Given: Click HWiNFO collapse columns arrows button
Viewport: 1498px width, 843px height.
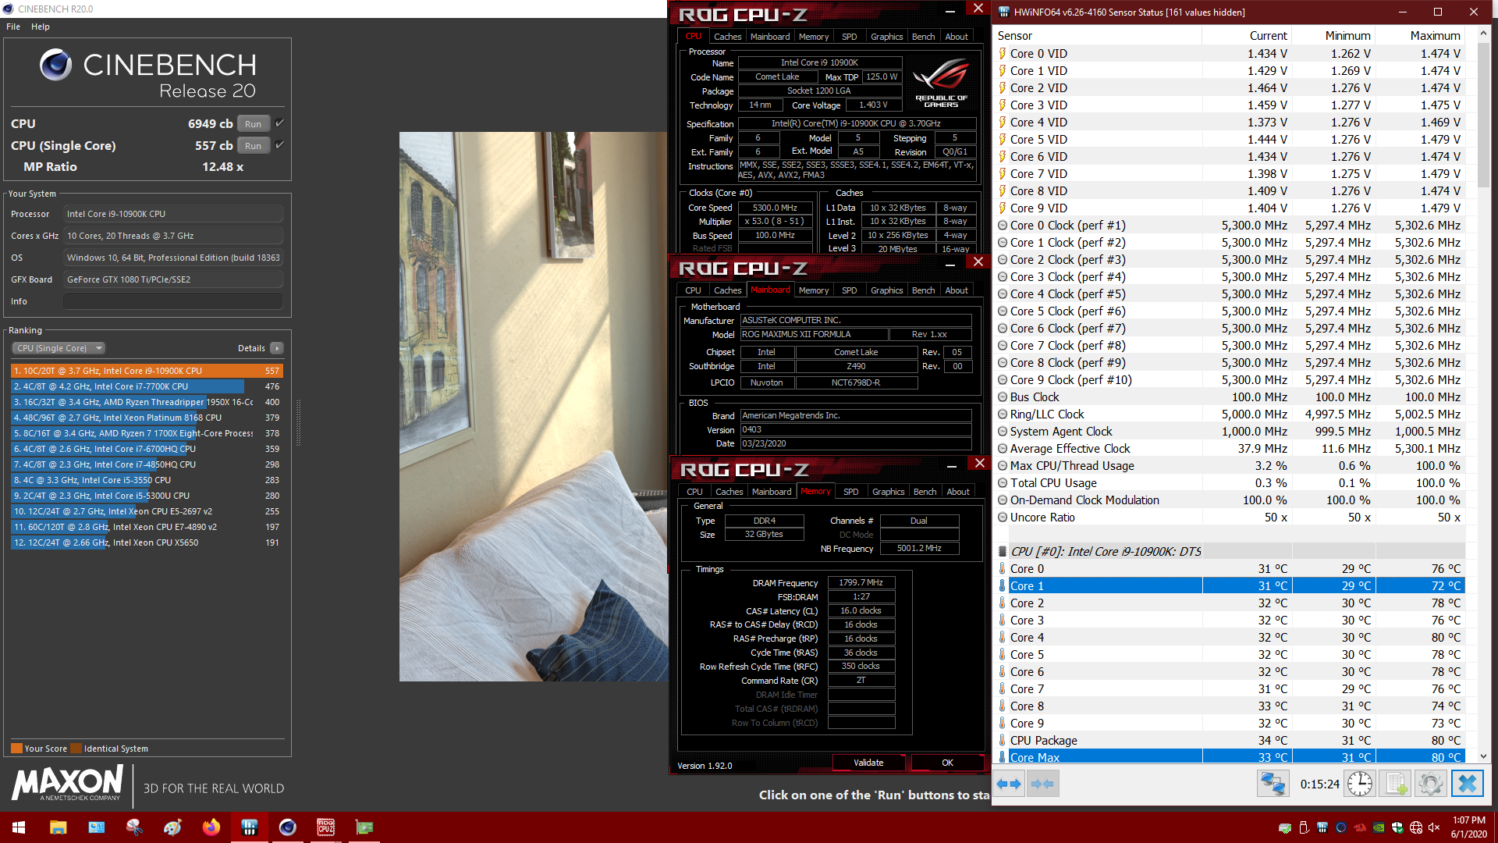Looking at the screenshot, I should [1042, 784].
